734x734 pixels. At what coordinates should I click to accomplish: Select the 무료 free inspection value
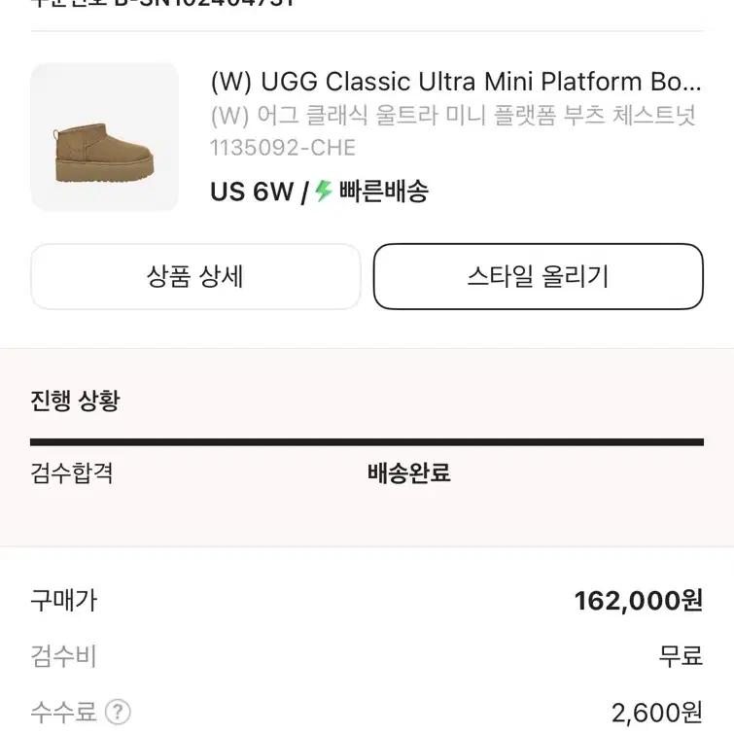tap(681, 656)
